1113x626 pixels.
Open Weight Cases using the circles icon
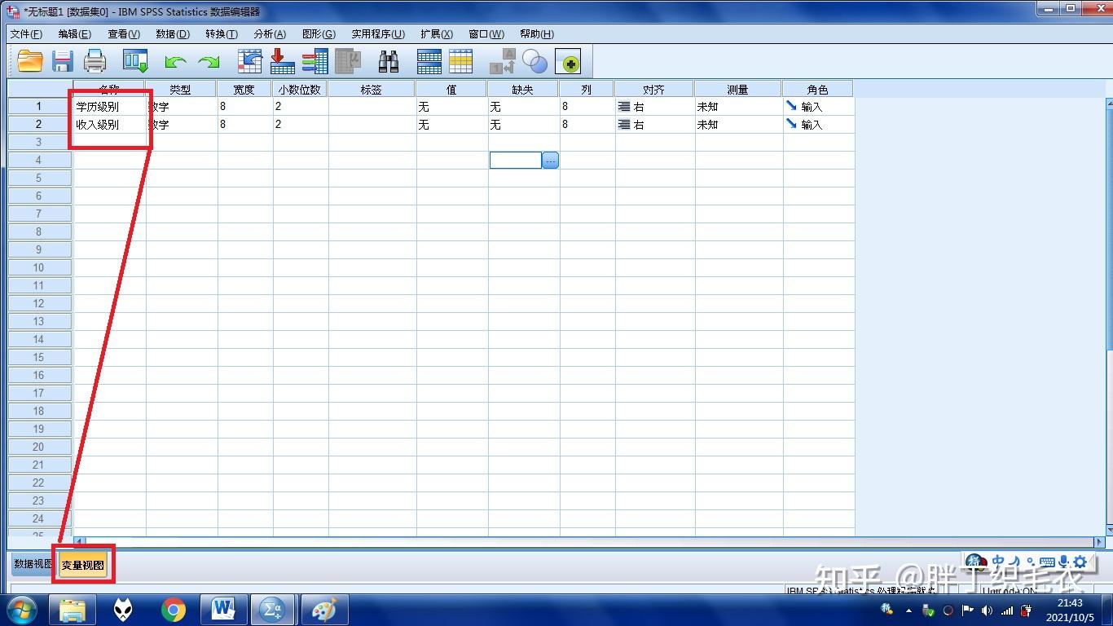pyautogui.click(x=536, y=60)
